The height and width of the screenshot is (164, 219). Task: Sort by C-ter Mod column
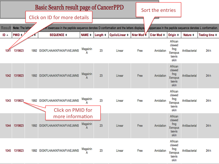pos(158,35)
